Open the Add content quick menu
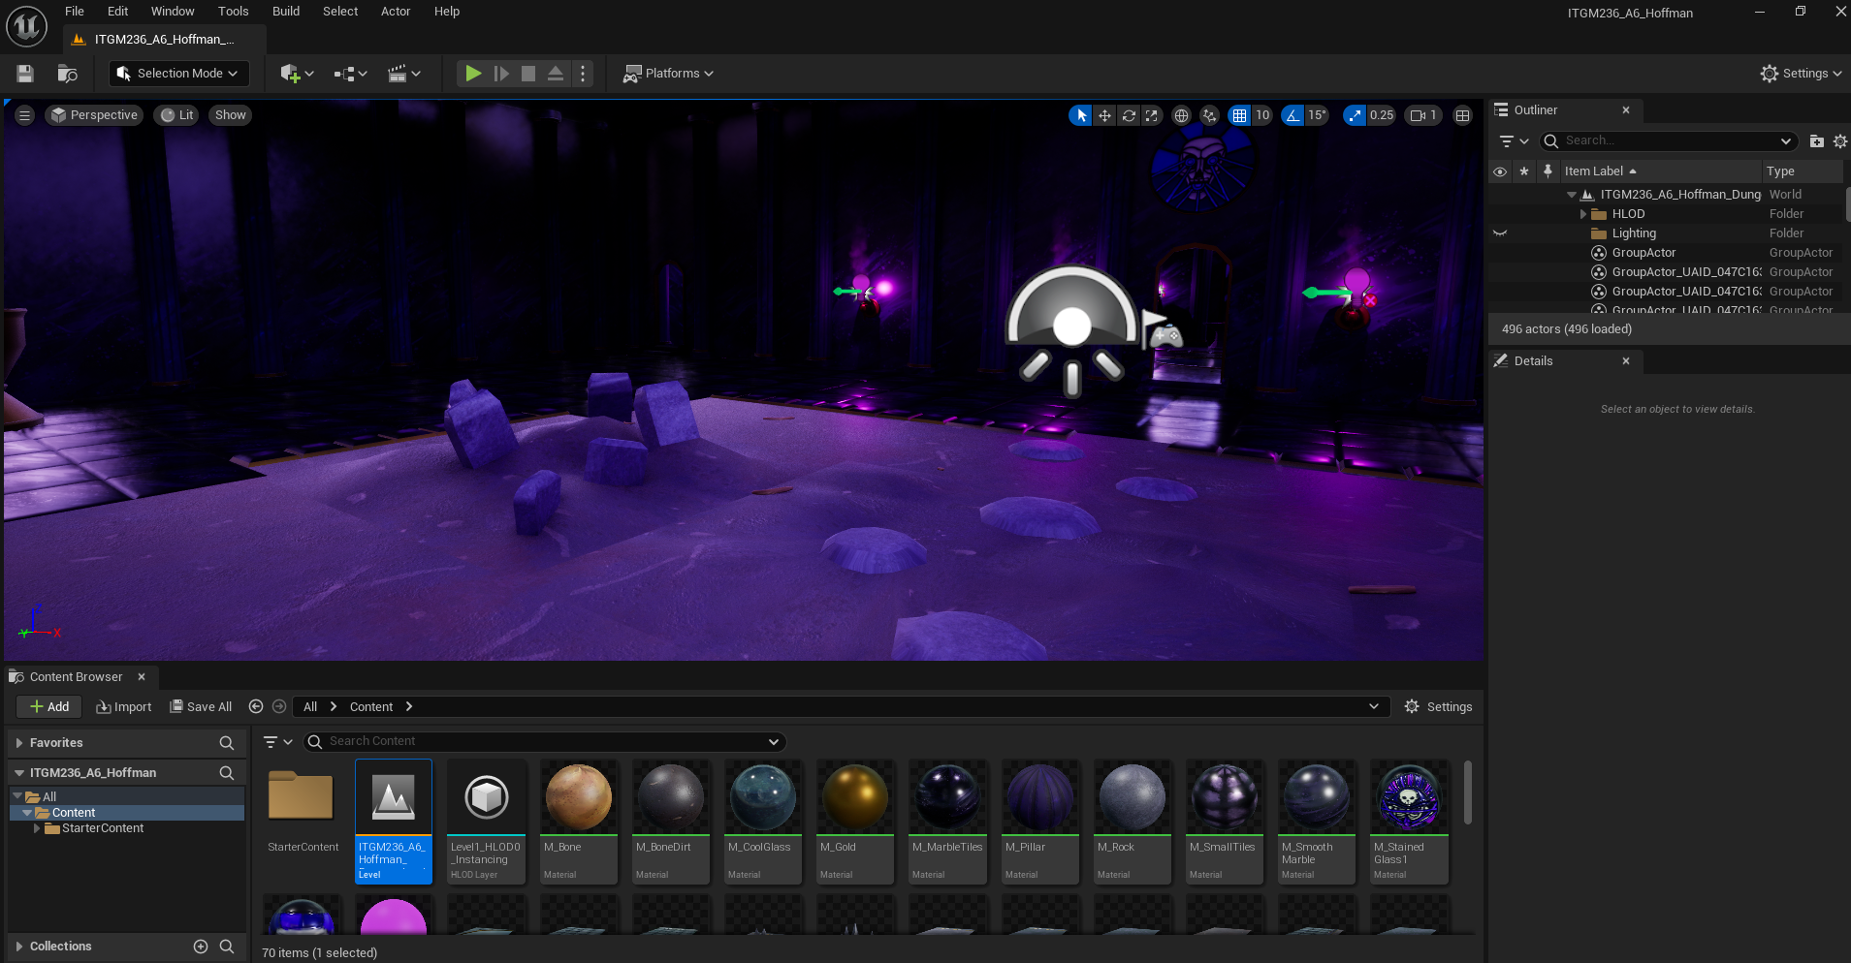Screen dimensions: 1851x963 click(x=297, y=74)
